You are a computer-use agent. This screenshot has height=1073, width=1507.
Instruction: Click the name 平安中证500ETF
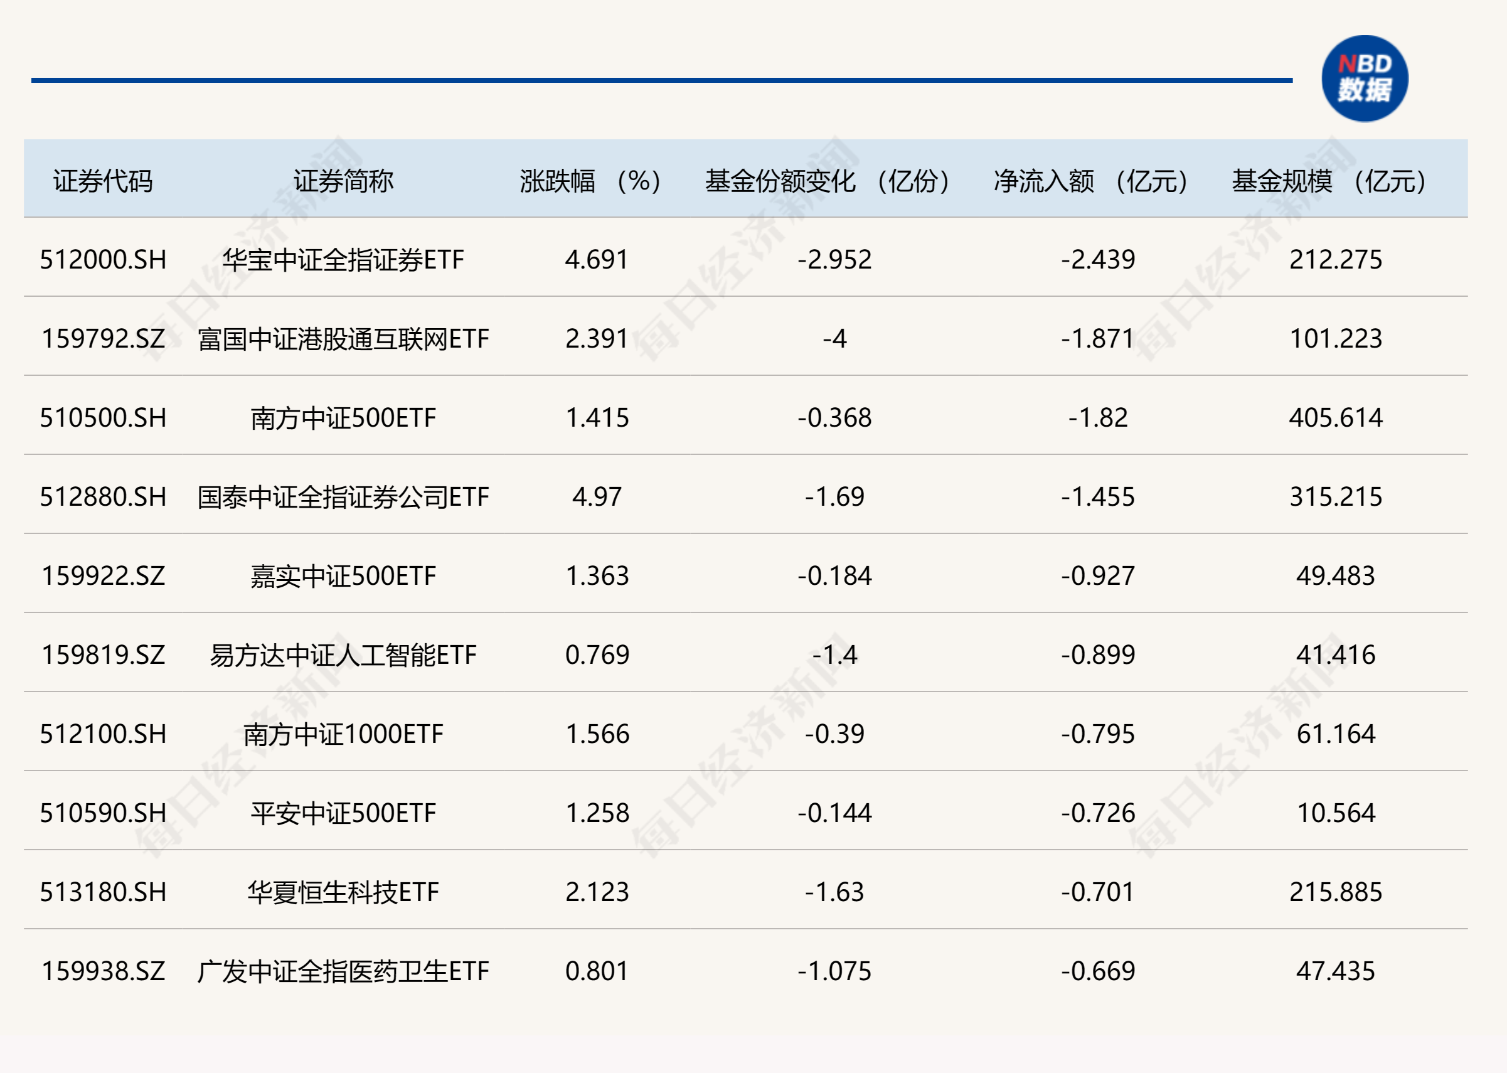tap(344, 813)
